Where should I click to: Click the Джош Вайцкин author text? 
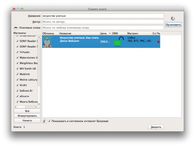click(69, 41)
